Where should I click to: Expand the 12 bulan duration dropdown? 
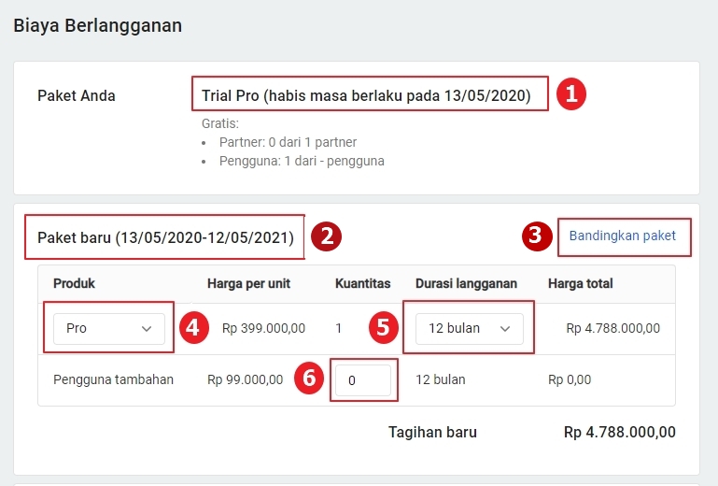pos(469,328)
